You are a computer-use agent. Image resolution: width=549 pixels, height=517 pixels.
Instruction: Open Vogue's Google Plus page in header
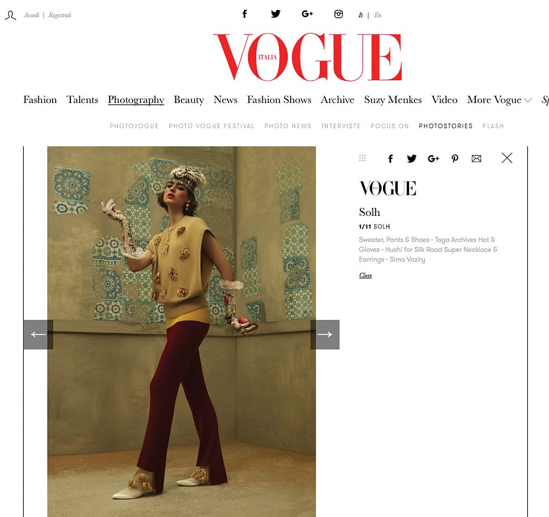click(x=307, y=14)
